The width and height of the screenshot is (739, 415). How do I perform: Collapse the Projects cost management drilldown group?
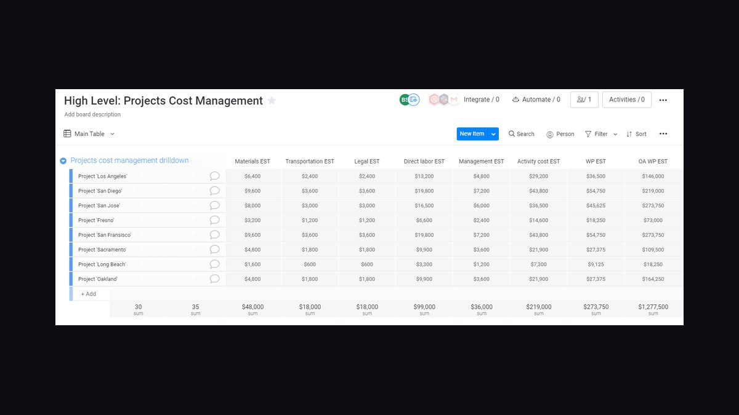63,161
